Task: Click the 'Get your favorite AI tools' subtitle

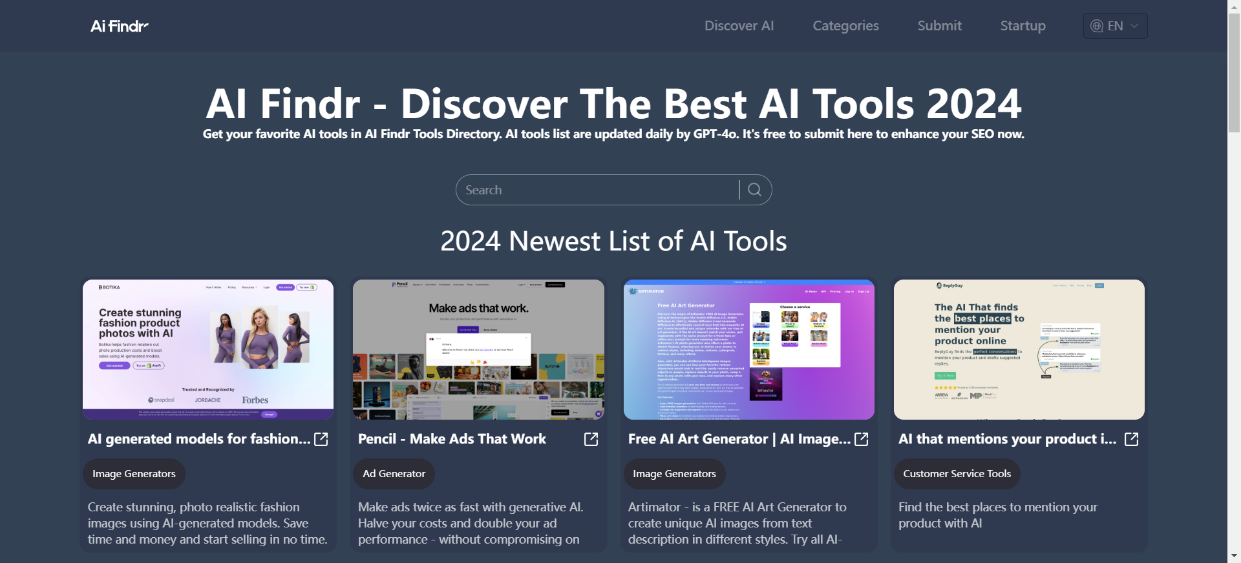Action: point(613,134)
